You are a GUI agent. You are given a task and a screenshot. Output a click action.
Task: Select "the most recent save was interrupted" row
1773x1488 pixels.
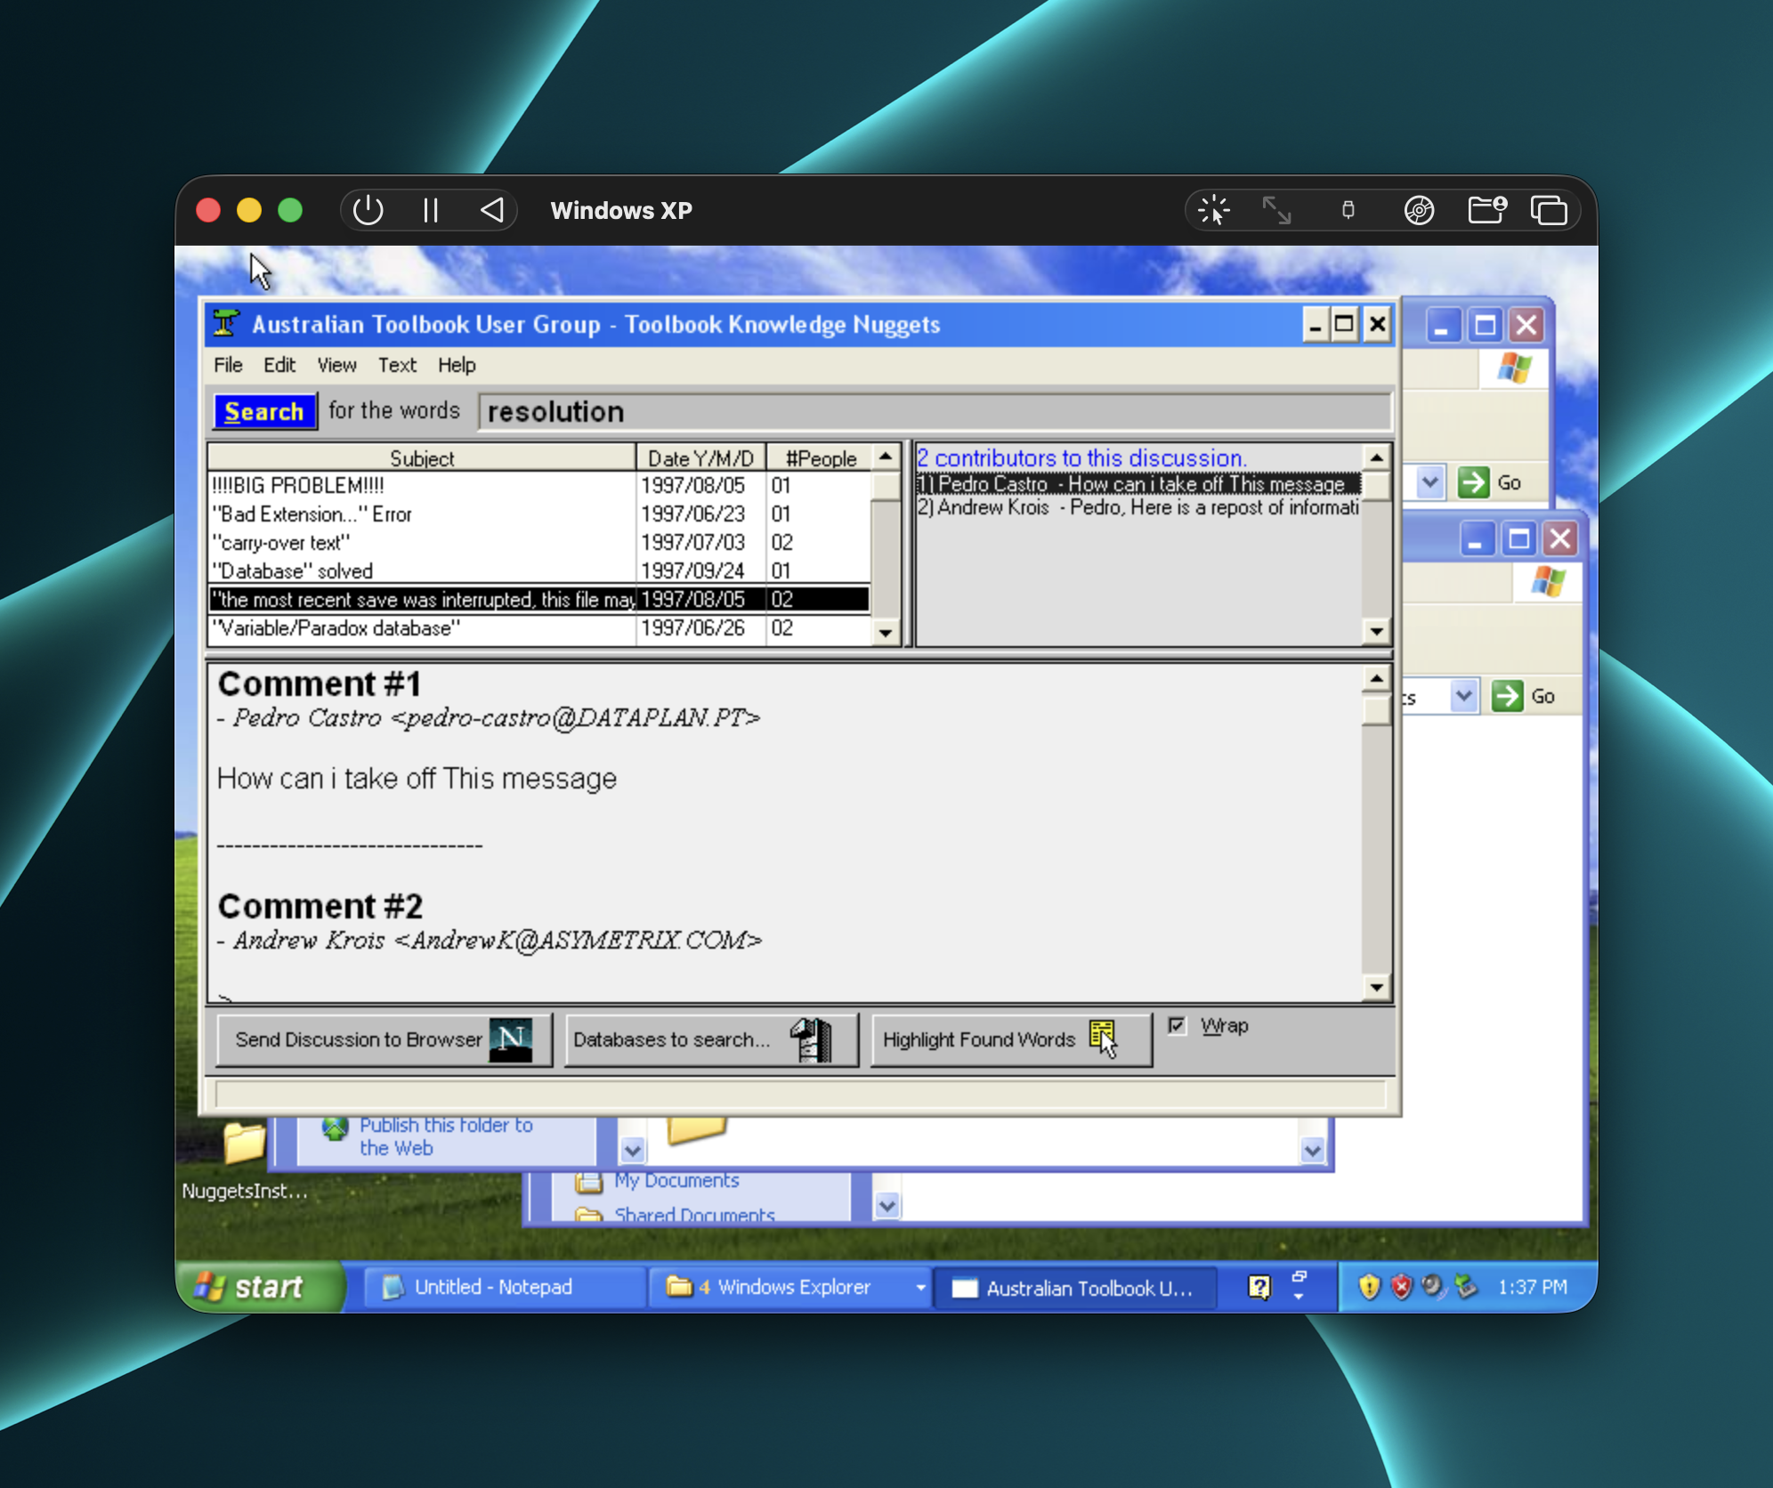click(x=539, y=600)
